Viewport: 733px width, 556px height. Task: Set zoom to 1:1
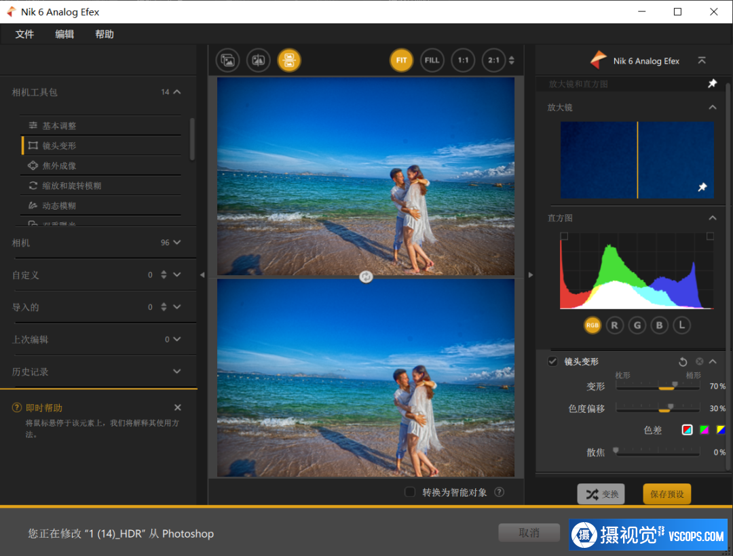tap(463, 60)
